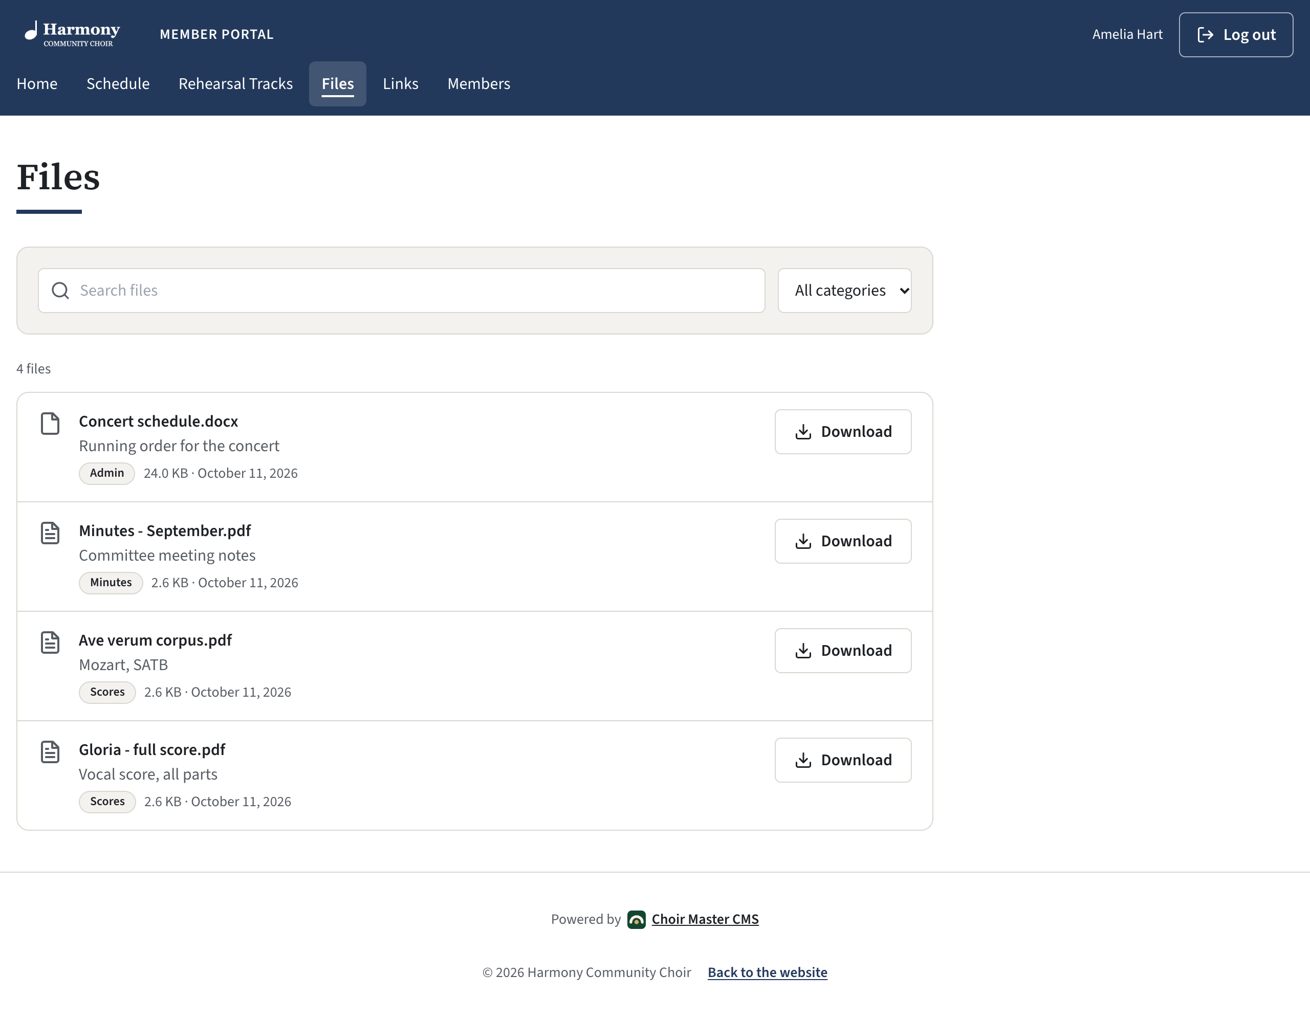This screenshot has height=1020, width=1310.
Task: Download Ave verum corpus.pdf
Action: click(843, 651)
